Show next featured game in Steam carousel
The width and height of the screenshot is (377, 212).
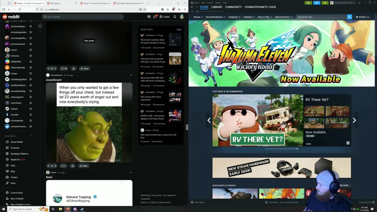354,120
